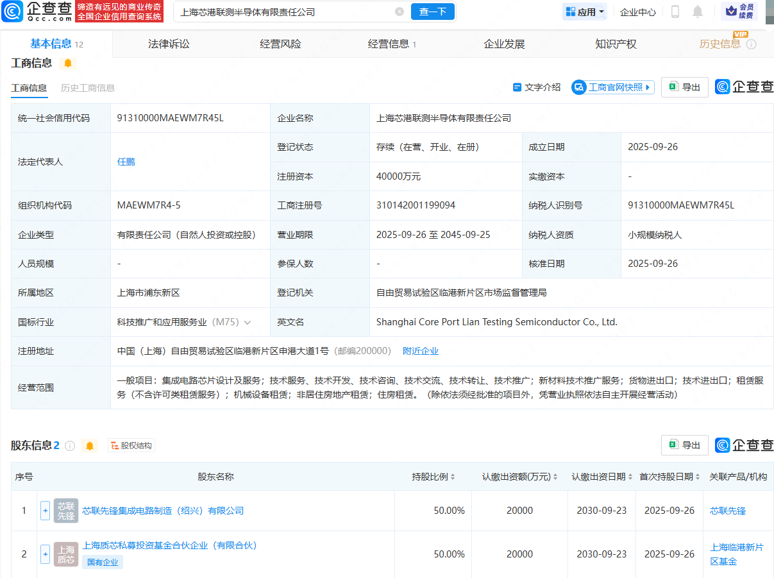Clear the search box text
774x578 pixels.
click(x=400, y=12)
